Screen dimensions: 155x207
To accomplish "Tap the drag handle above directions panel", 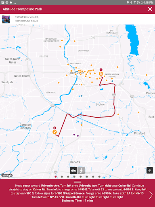I will click(x=77, y=182).
